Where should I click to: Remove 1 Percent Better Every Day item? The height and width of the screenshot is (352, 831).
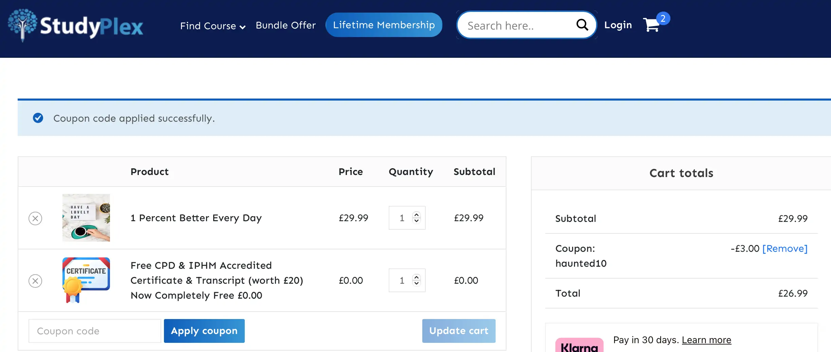click(35, 218)
